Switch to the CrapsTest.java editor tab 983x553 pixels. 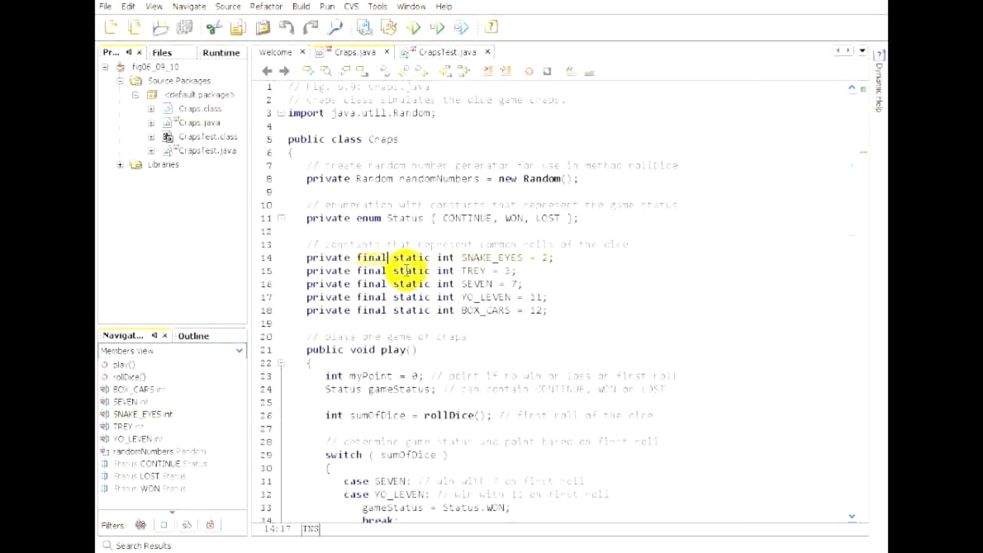[x=447, y=52]
